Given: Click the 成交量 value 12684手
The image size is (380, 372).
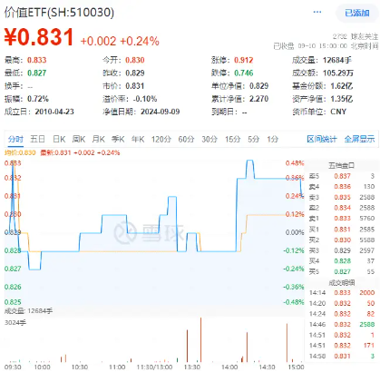Looking at the screenshot, I should (337, 60).
